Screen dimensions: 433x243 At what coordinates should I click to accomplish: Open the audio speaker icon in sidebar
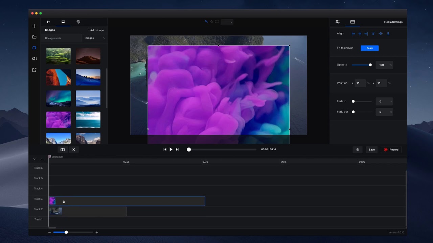34,59
